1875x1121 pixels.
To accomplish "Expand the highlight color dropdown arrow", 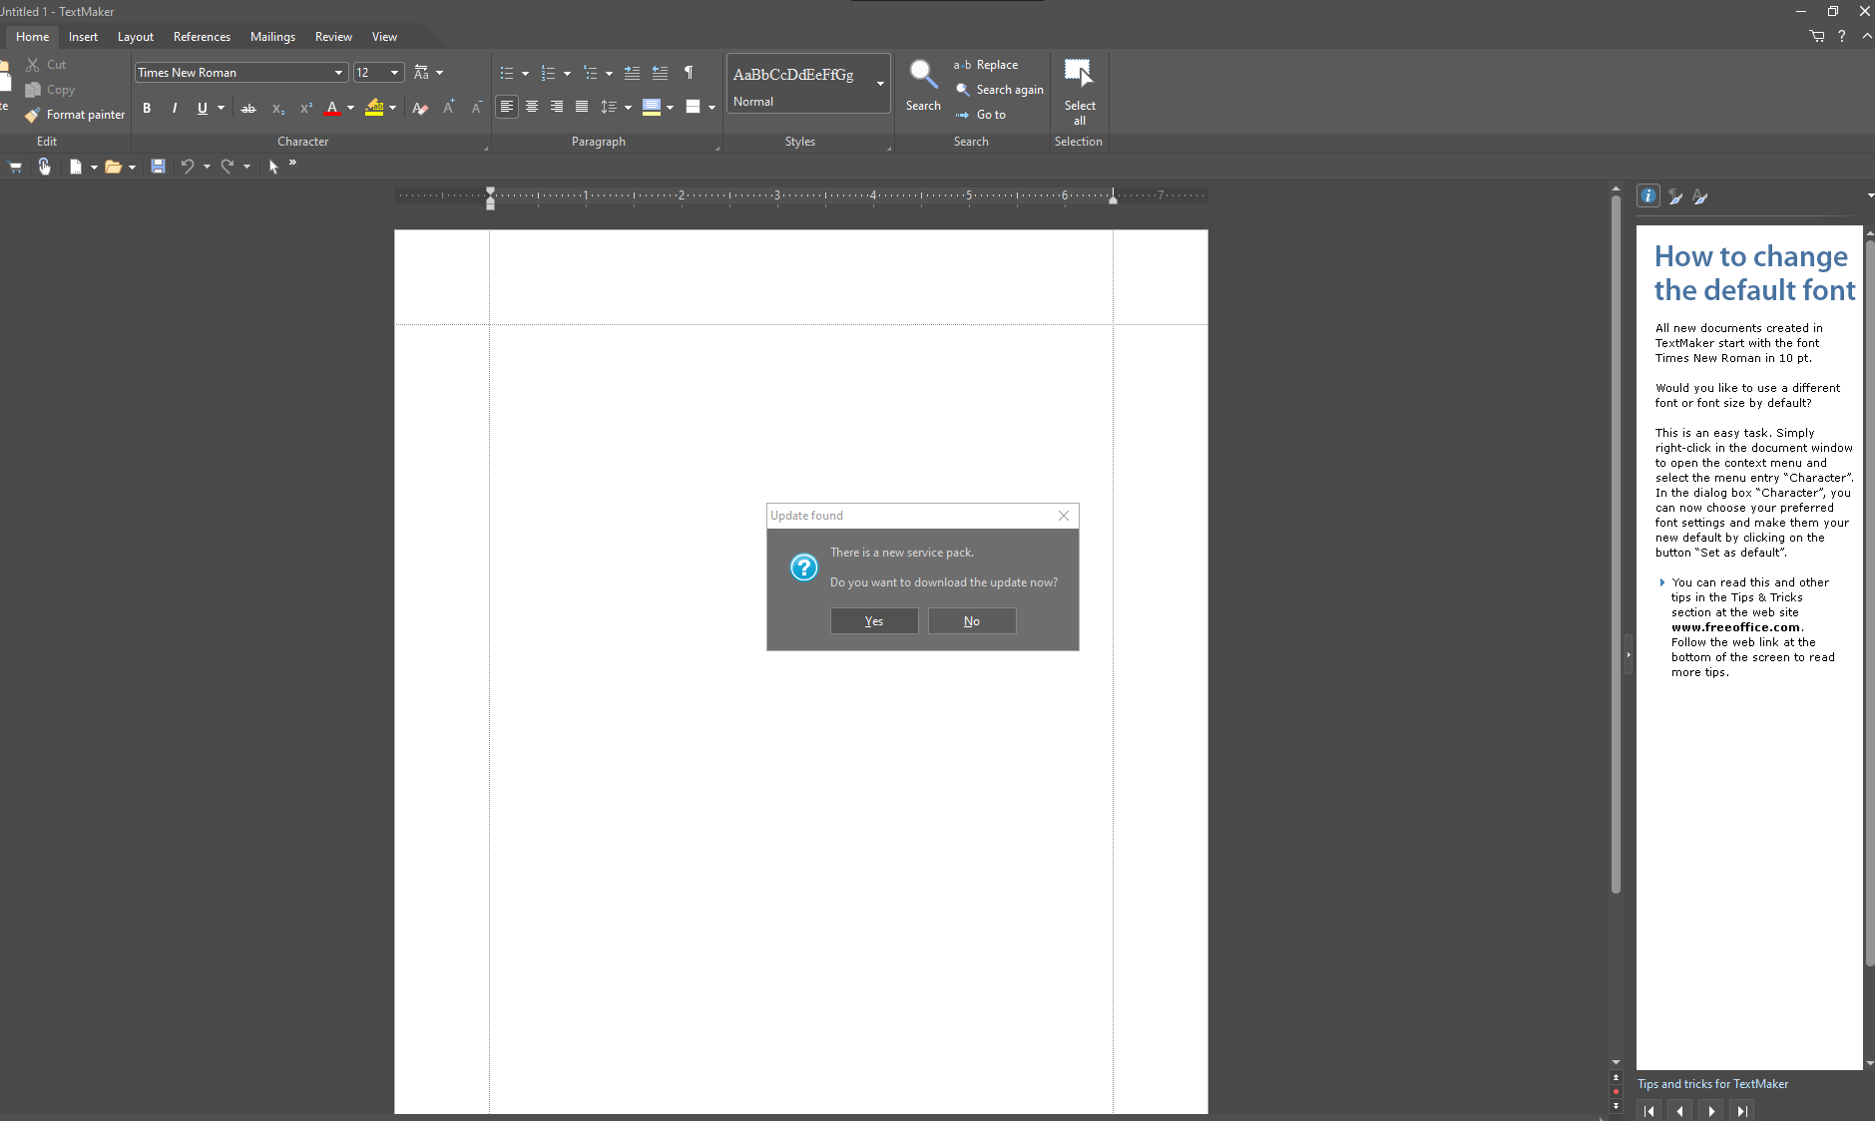I will (x=392, y=108).
